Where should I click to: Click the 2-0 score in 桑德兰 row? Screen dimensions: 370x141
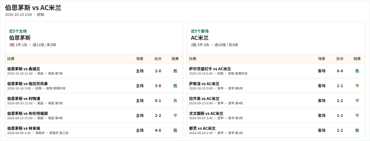[x=158, y=71]
